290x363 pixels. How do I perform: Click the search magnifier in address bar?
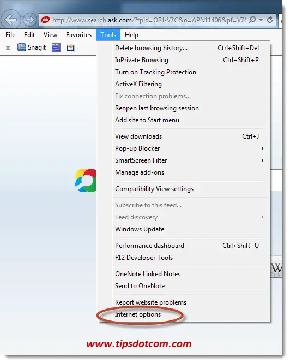click(x=252, y=20)
